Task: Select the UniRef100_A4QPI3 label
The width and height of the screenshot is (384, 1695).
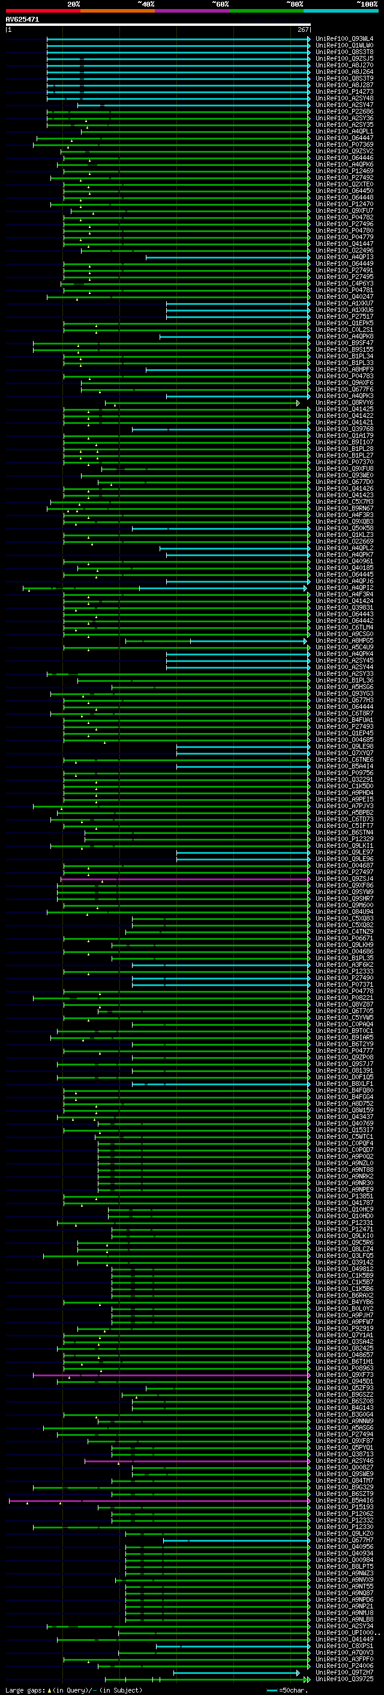Action: point(344,257)
